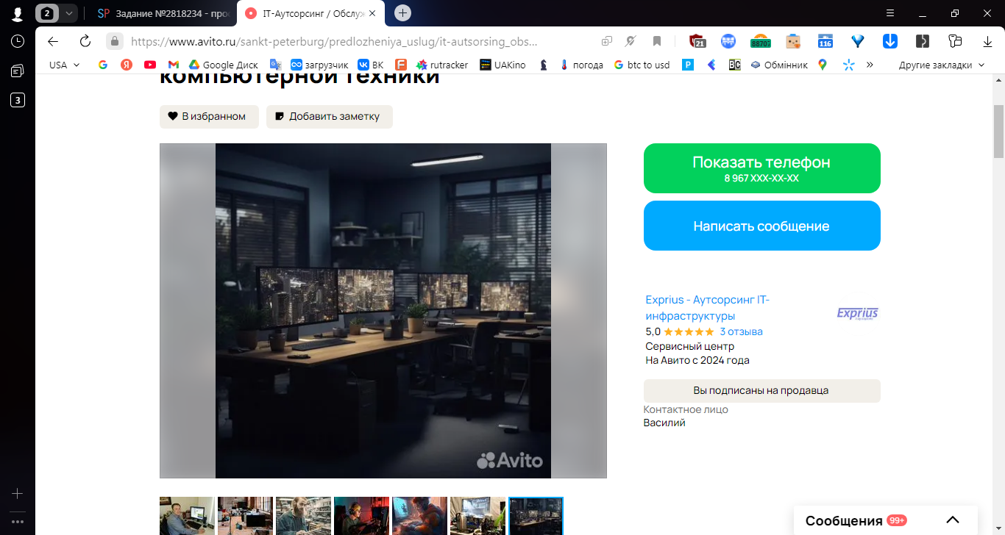
Task: Open the 'загрузчик' bookmark
Action: tap(319, 65)
